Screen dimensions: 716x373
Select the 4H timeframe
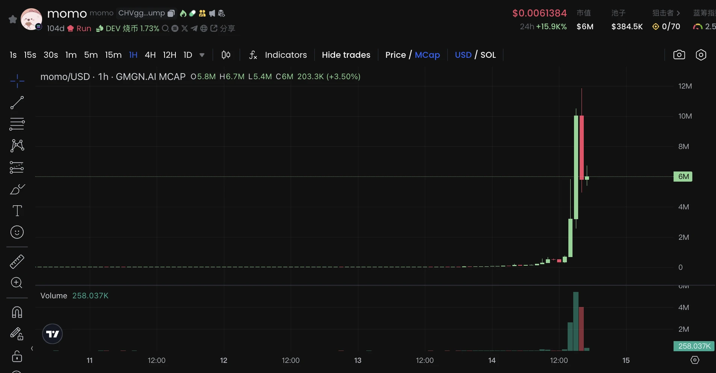(x=150, y=55)
